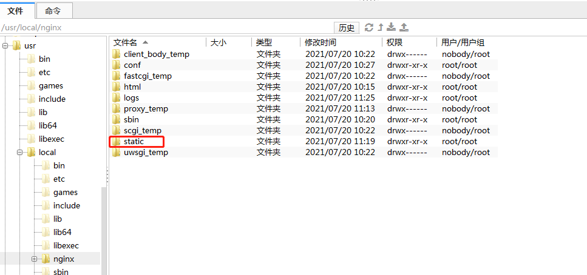This screenshot has width=587, height=275.
Task: Select the uwsgi_temp folder icon
Action: [x=117, y=153]
